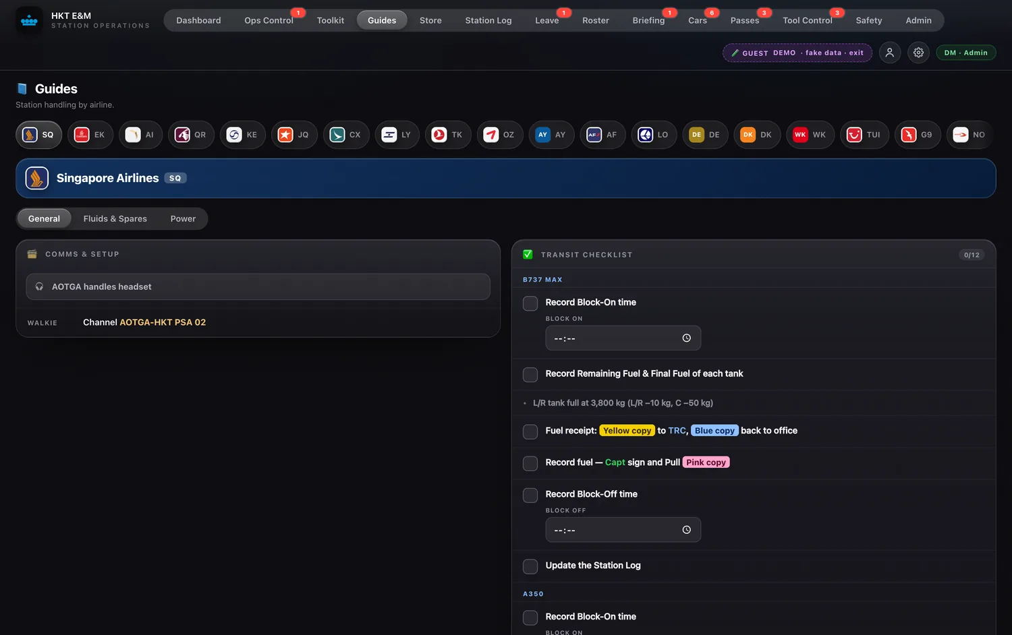This screenshot has width=1012, height=635.
Task: Go to the Dashboard page
Action: pyautogui.click(x=198, y=20)
